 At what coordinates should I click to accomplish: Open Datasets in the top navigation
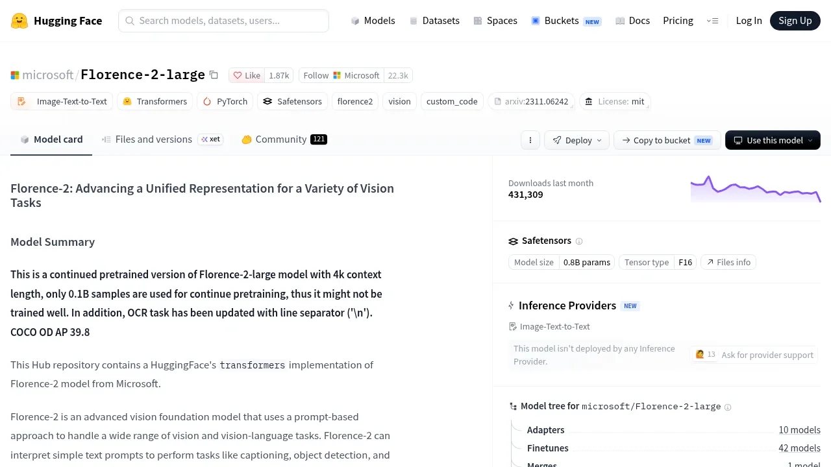point(434,21)
